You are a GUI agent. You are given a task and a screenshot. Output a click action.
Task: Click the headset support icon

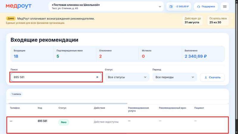click(198, 7)
